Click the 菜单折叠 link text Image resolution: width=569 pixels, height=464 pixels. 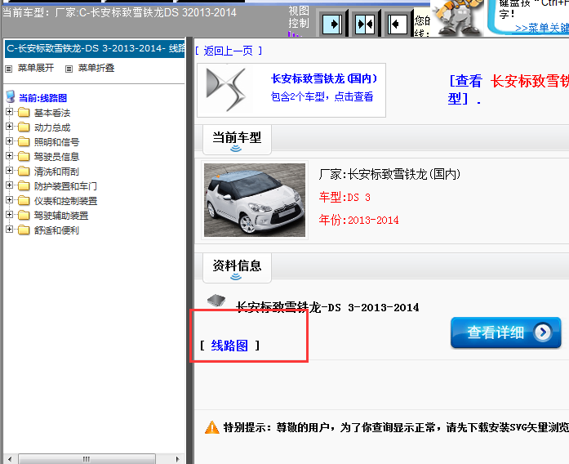tap(96, 68)
